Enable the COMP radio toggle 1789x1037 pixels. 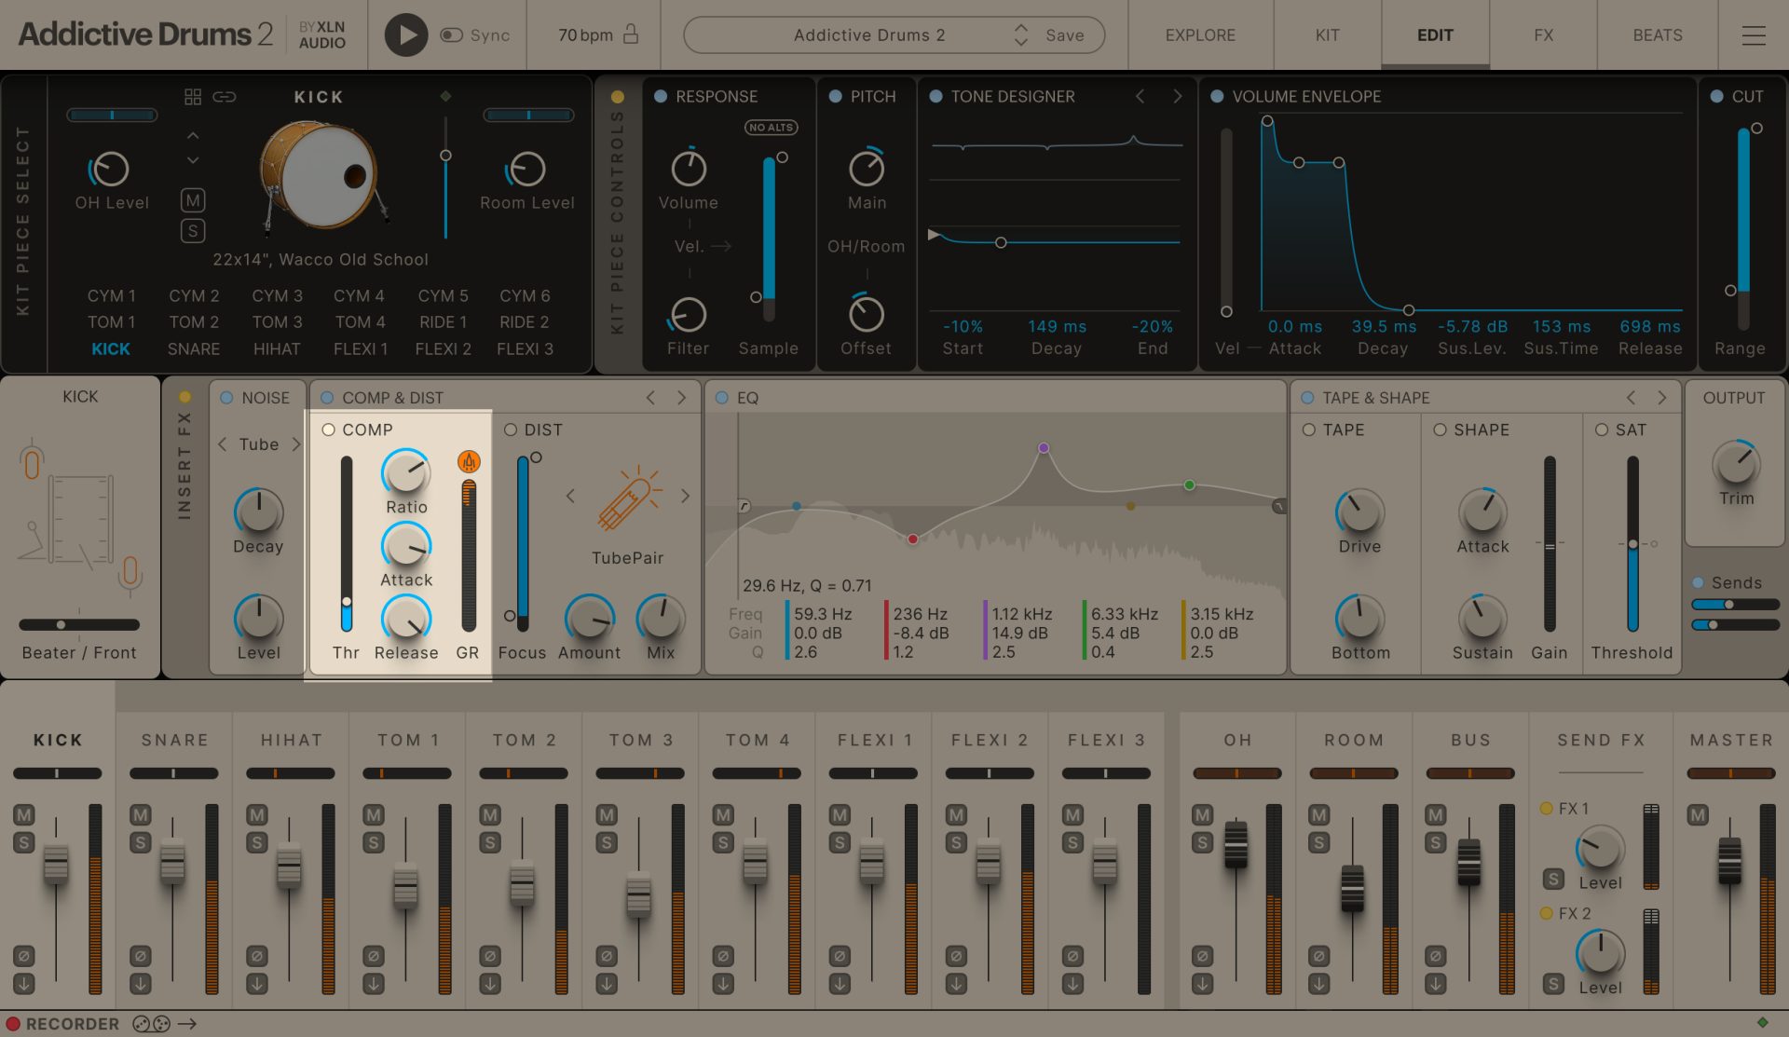point(328,430)
